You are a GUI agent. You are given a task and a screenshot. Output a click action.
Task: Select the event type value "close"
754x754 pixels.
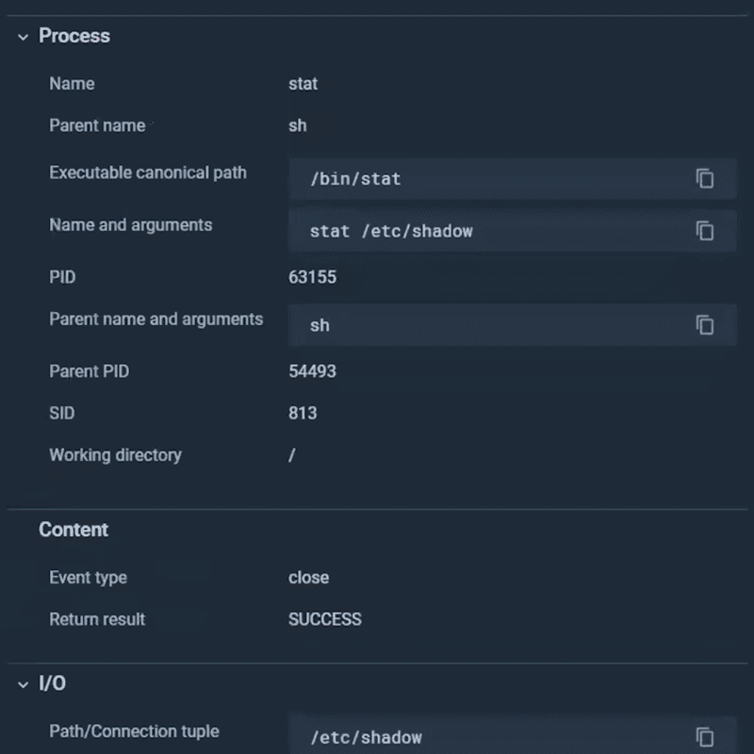pos(308,578)
